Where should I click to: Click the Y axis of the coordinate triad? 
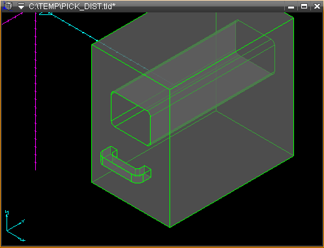16,226
